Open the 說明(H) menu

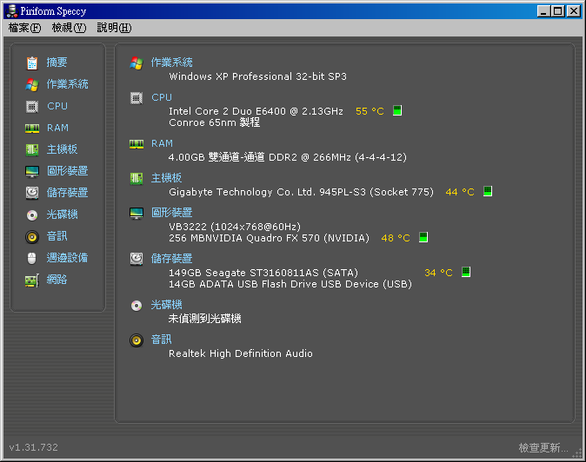point(114,28)
